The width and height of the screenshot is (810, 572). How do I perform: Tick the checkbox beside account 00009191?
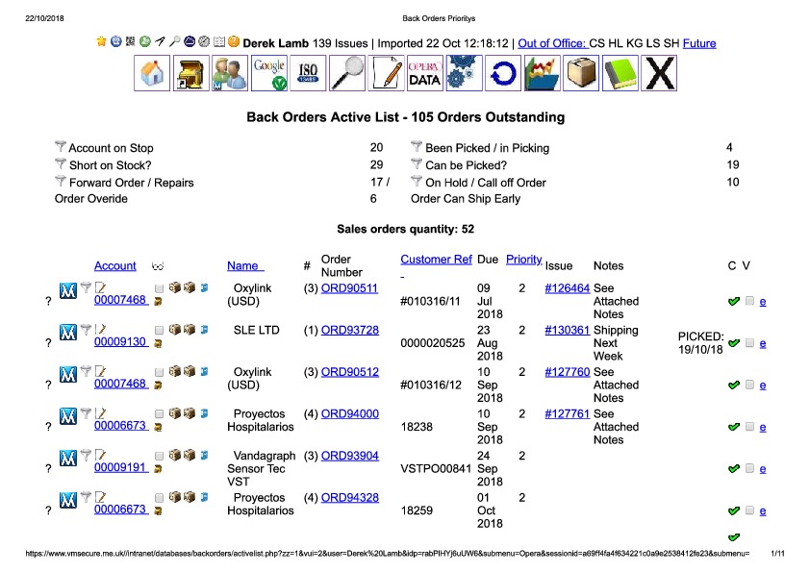coord(160,456)
